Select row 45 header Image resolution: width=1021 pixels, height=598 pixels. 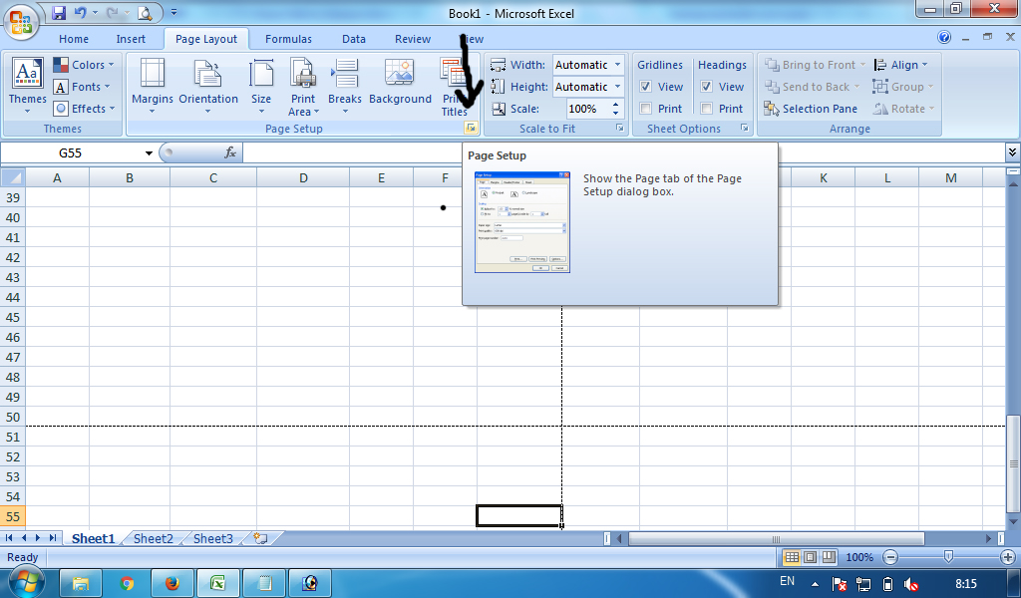coord(12,317)
